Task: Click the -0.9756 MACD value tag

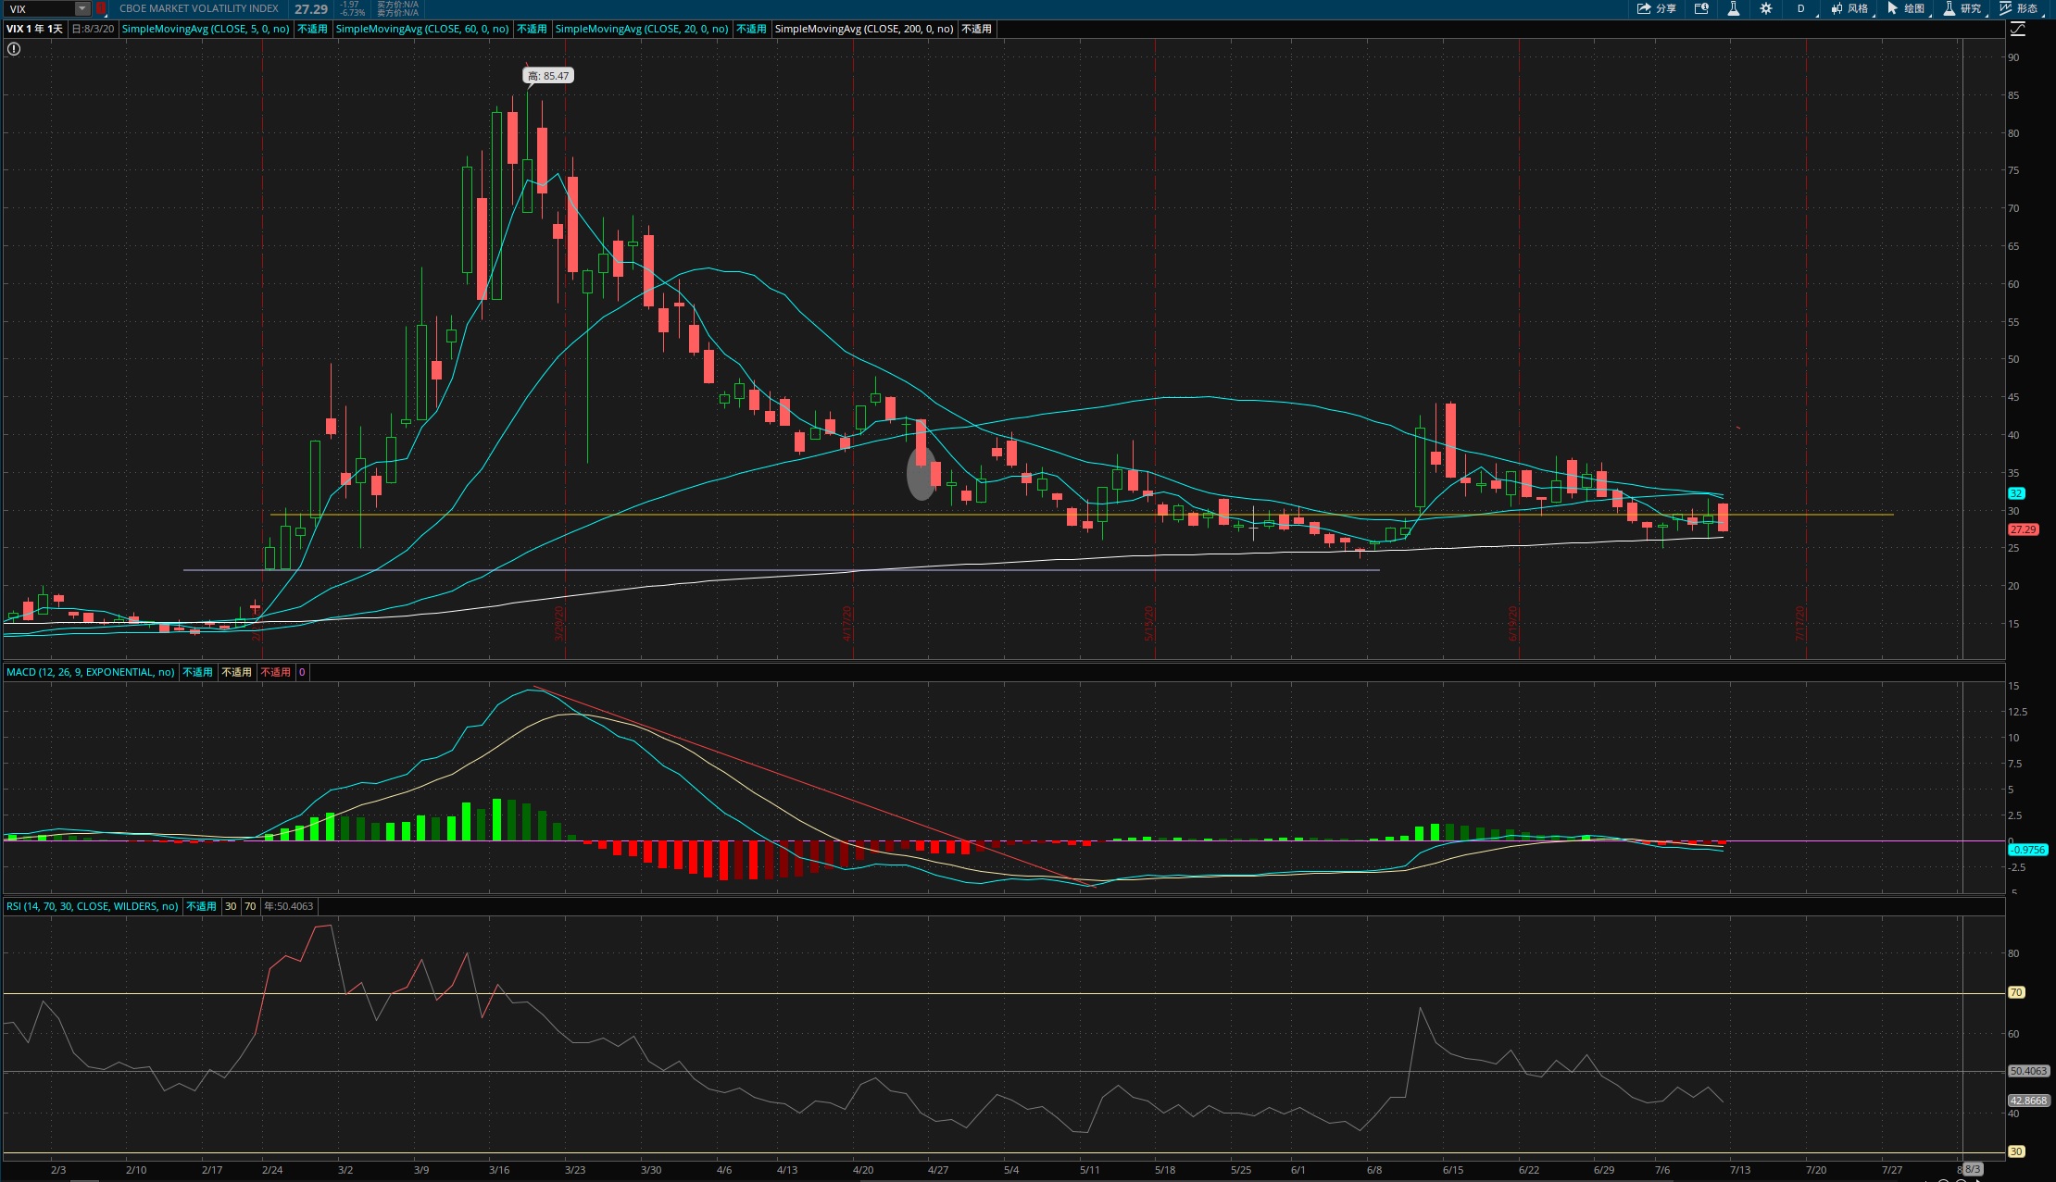Action: (2028, 850)
